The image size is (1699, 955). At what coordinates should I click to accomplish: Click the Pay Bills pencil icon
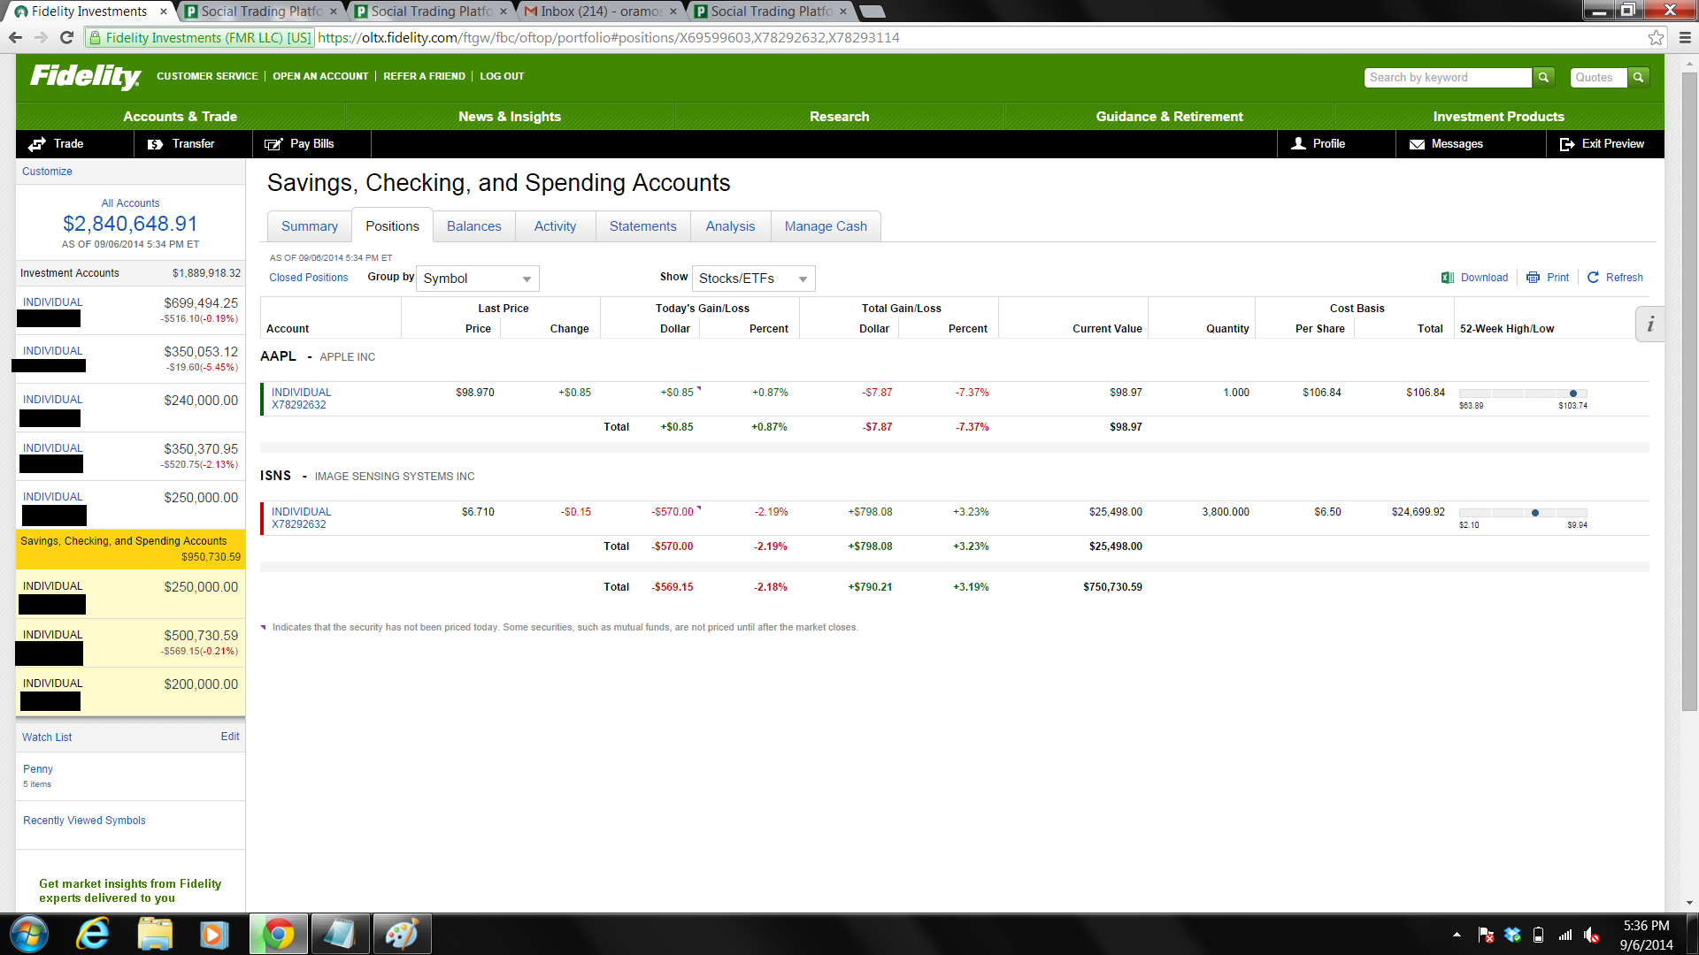[273, 144]
